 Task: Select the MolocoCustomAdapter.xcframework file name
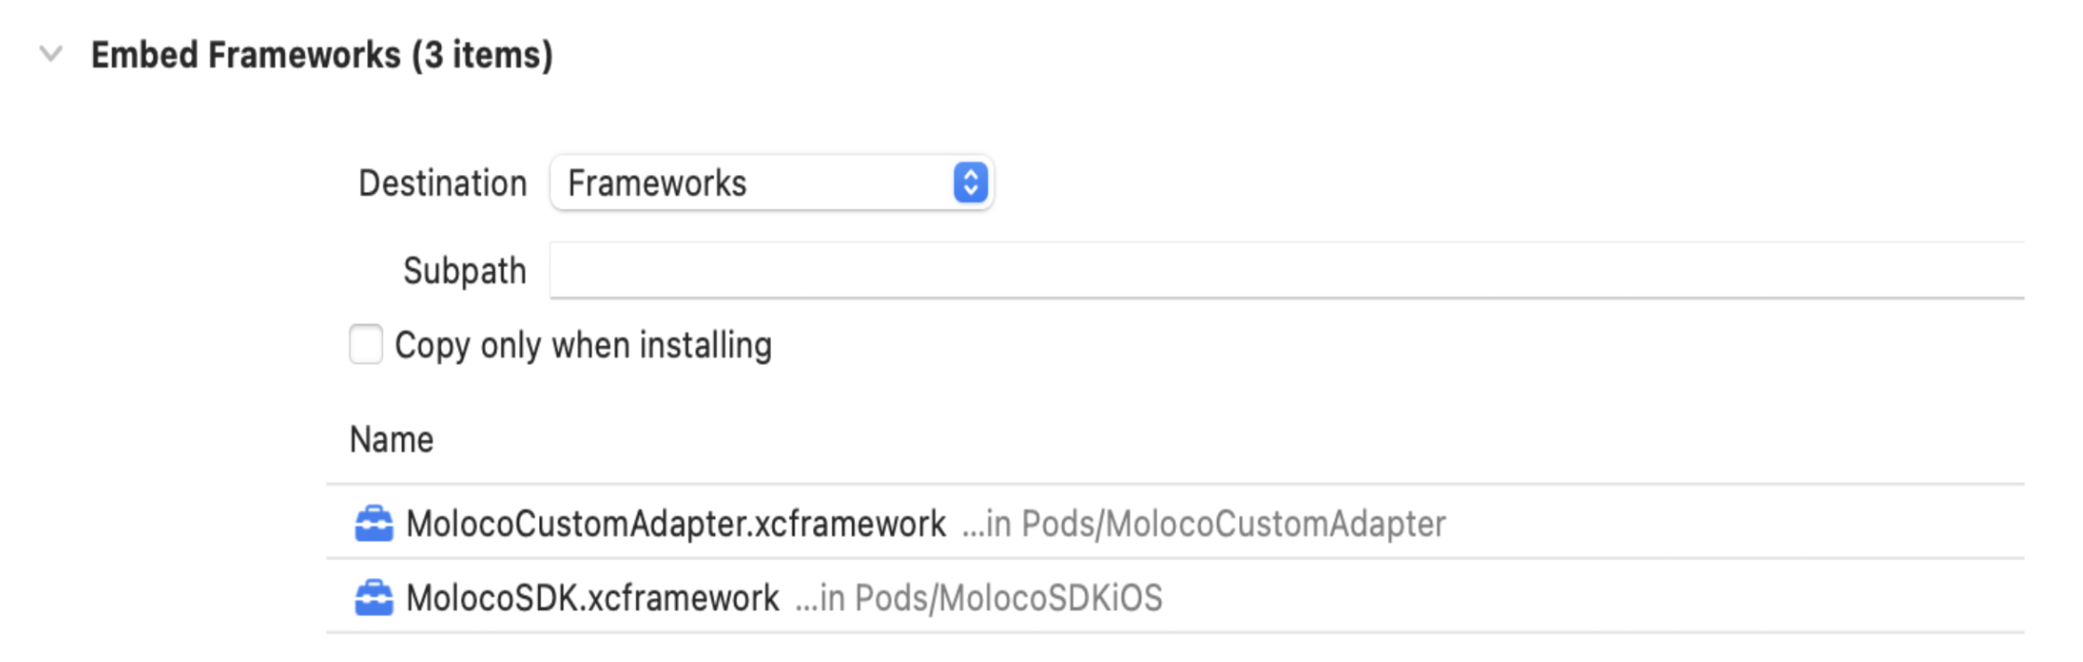click(676, 524)
